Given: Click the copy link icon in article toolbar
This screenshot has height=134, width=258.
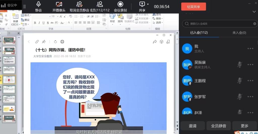Looking at the screenshot, I should click(x=37, y=42).
